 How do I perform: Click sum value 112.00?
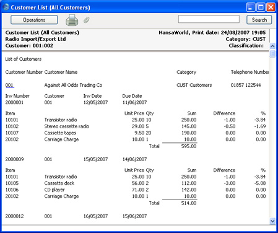(x=189, y=183)
